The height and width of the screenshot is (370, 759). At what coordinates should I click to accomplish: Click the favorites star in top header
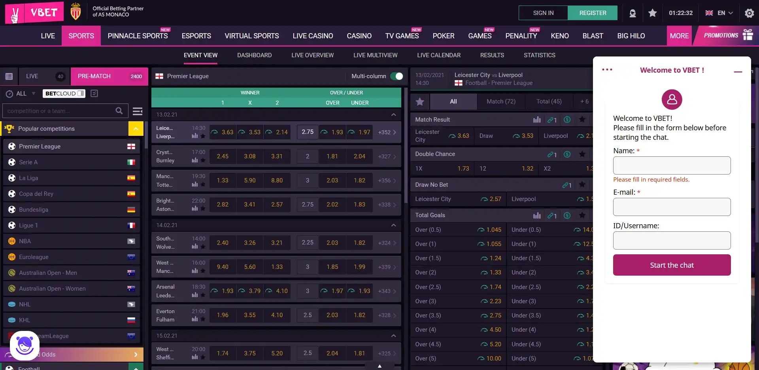pyautogui.click(x=652, y=13)
